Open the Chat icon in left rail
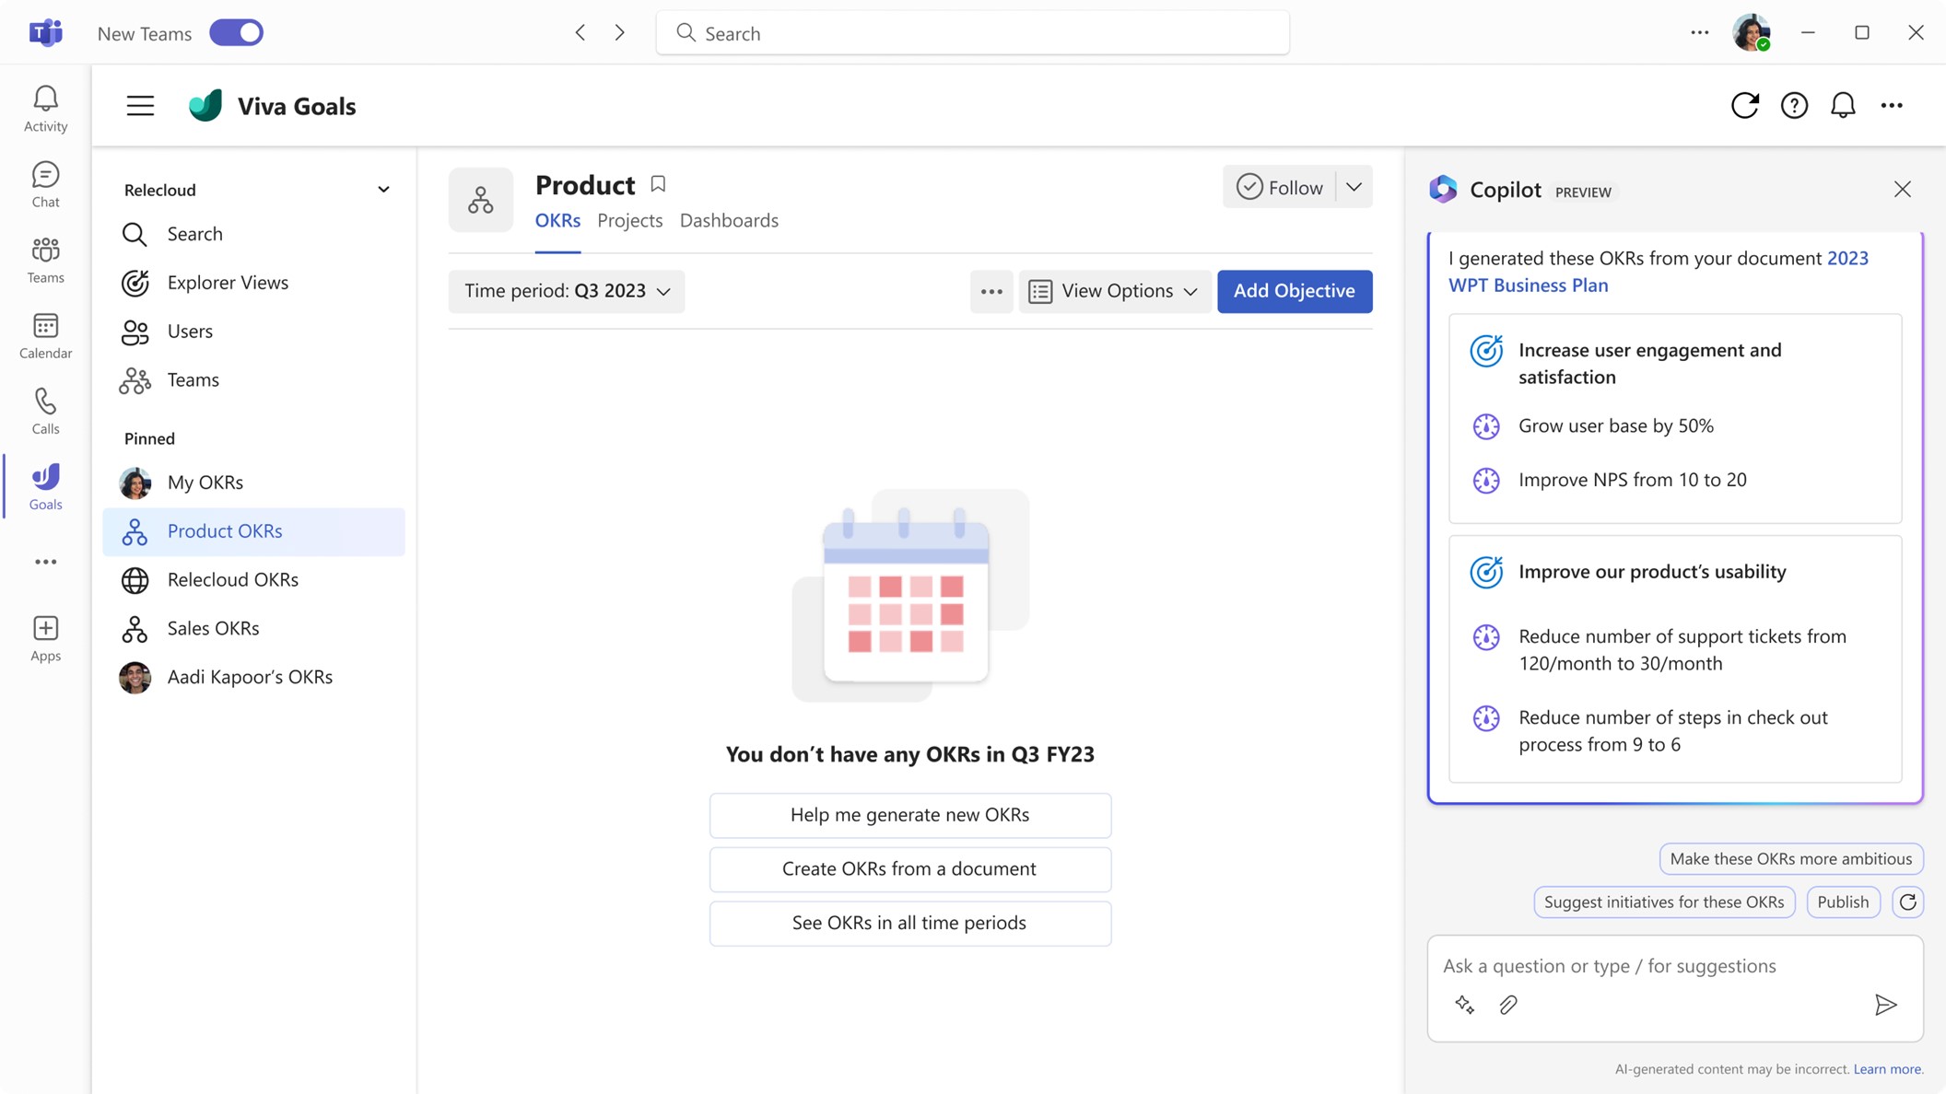The width and height of the screenshot is (1946, 1094). [x=44, y=182]
